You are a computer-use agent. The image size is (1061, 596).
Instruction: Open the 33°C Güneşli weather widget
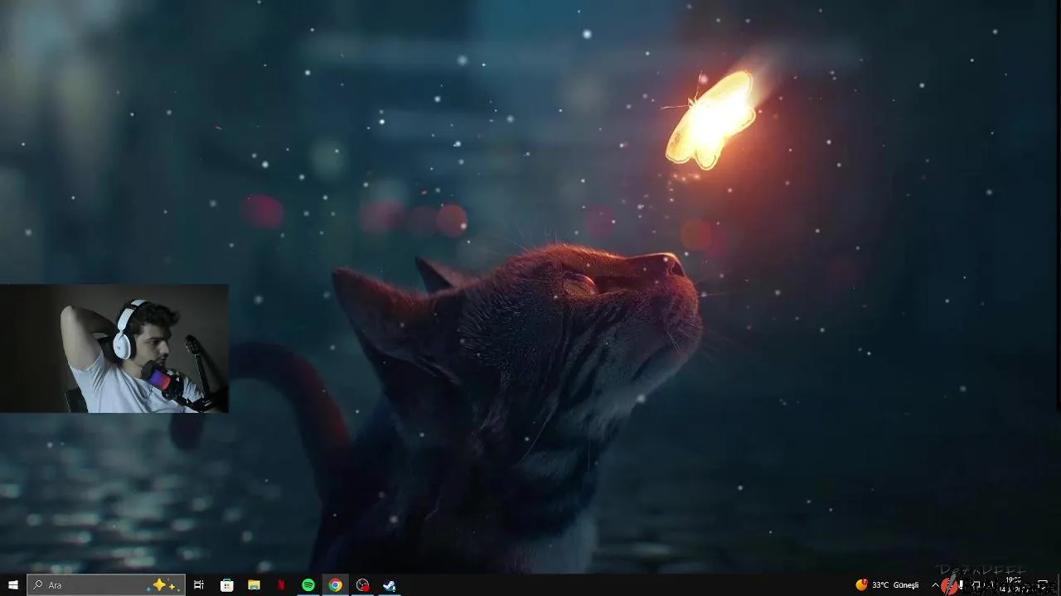887,585
